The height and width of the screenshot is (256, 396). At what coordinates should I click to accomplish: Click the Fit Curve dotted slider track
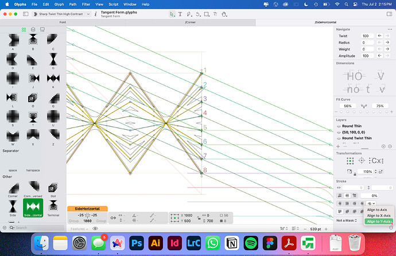pos(364,111)
